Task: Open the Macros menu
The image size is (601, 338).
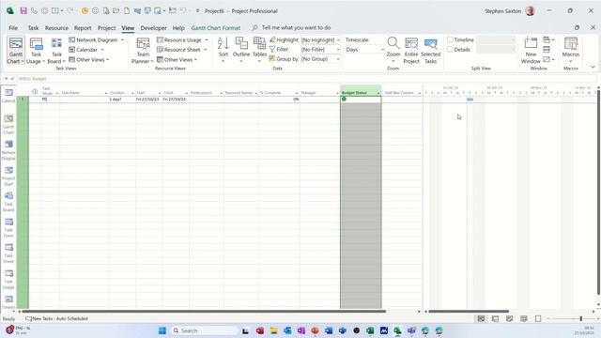Action: [570, 50]
